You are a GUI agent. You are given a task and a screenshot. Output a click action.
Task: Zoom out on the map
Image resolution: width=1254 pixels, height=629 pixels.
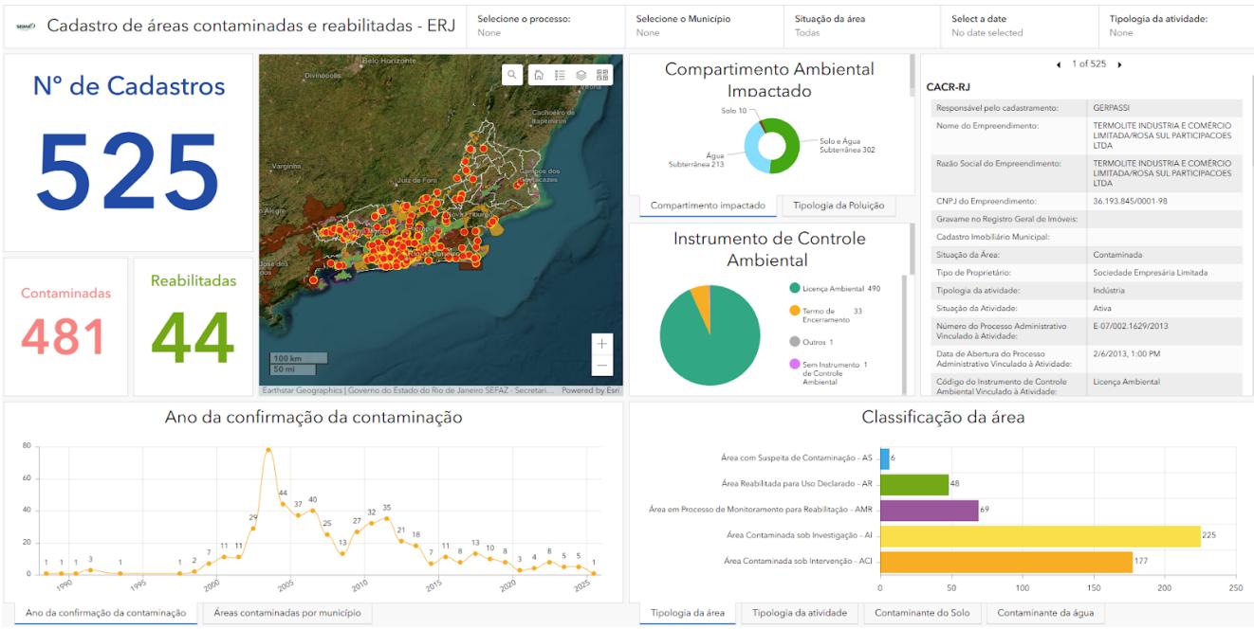pos(602,366)
